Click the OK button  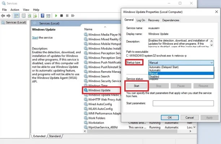point(169,117)
